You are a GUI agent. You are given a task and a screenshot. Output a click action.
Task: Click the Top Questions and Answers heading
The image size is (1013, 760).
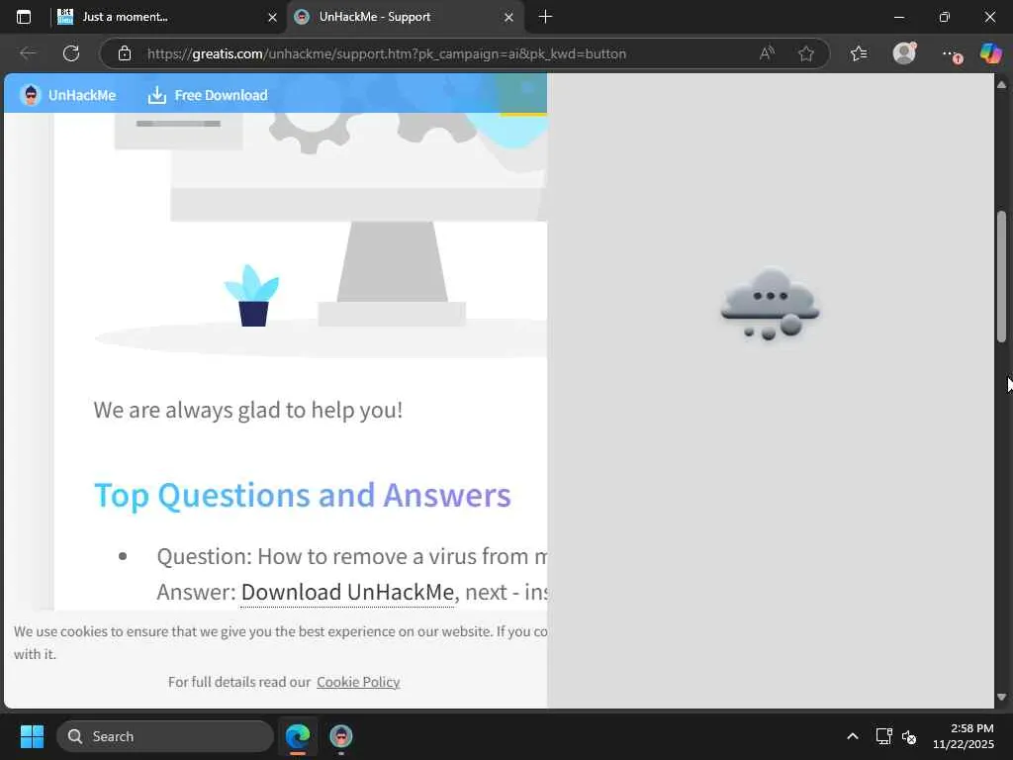coord(303,495)
